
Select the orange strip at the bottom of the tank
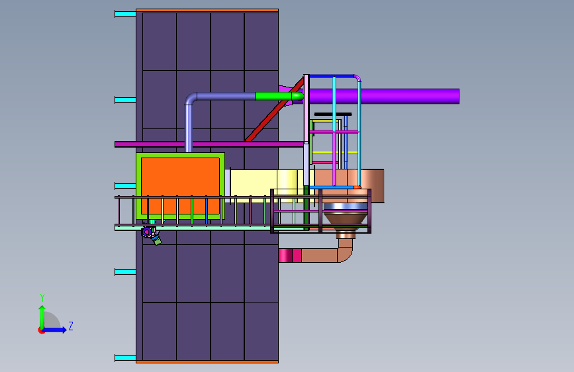[207, 361]
